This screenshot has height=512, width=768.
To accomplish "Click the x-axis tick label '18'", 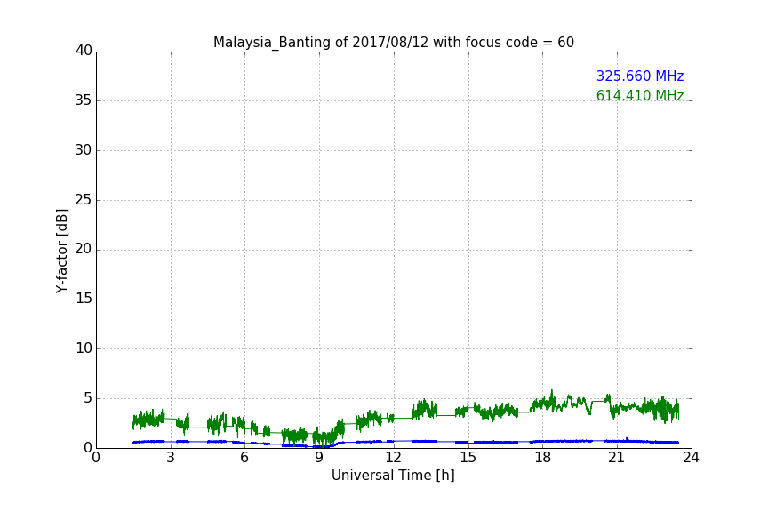I will tap(543, 458).
